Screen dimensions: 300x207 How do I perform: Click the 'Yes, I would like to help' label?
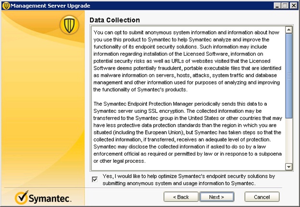(x=188, y=180)
